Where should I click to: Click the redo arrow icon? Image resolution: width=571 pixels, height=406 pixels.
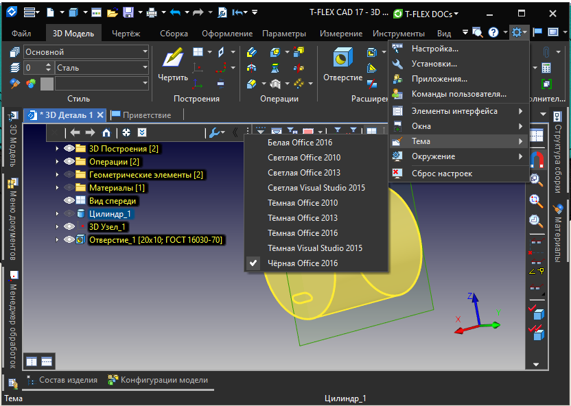point(198,13)
